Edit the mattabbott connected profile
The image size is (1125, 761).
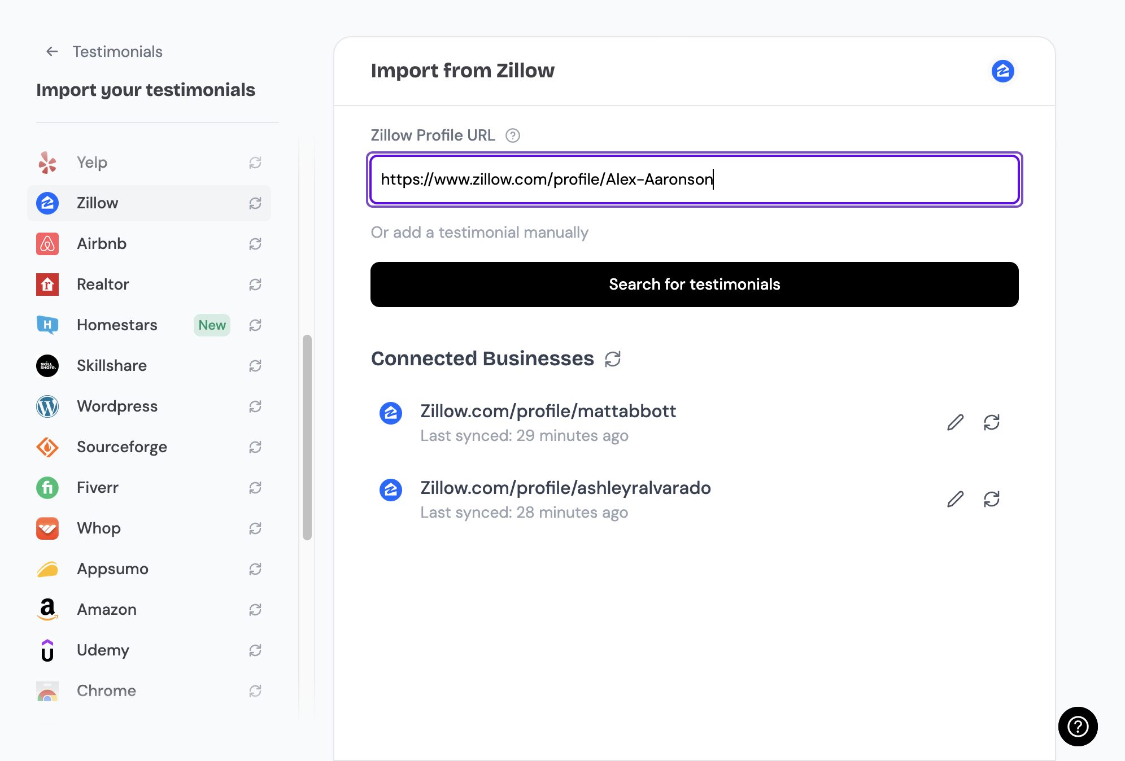coord(956,422)
